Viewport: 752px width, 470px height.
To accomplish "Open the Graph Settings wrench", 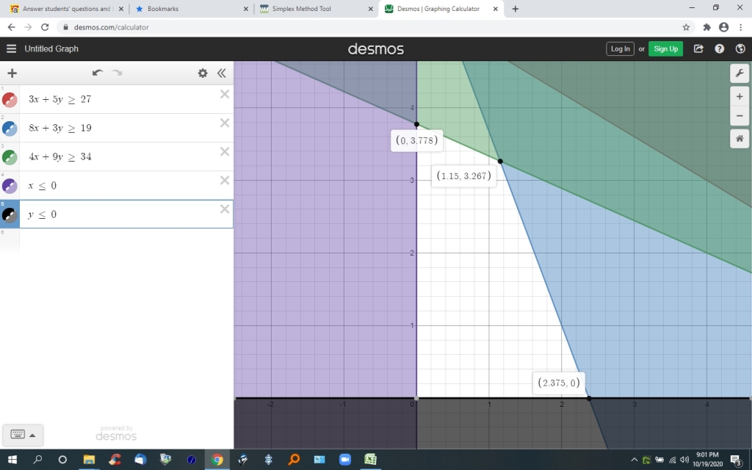I will pos(740,73).
